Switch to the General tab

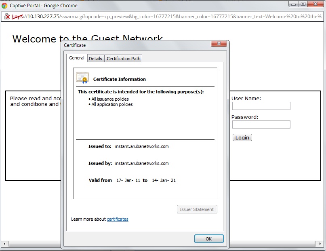click(x=77, y=58)
